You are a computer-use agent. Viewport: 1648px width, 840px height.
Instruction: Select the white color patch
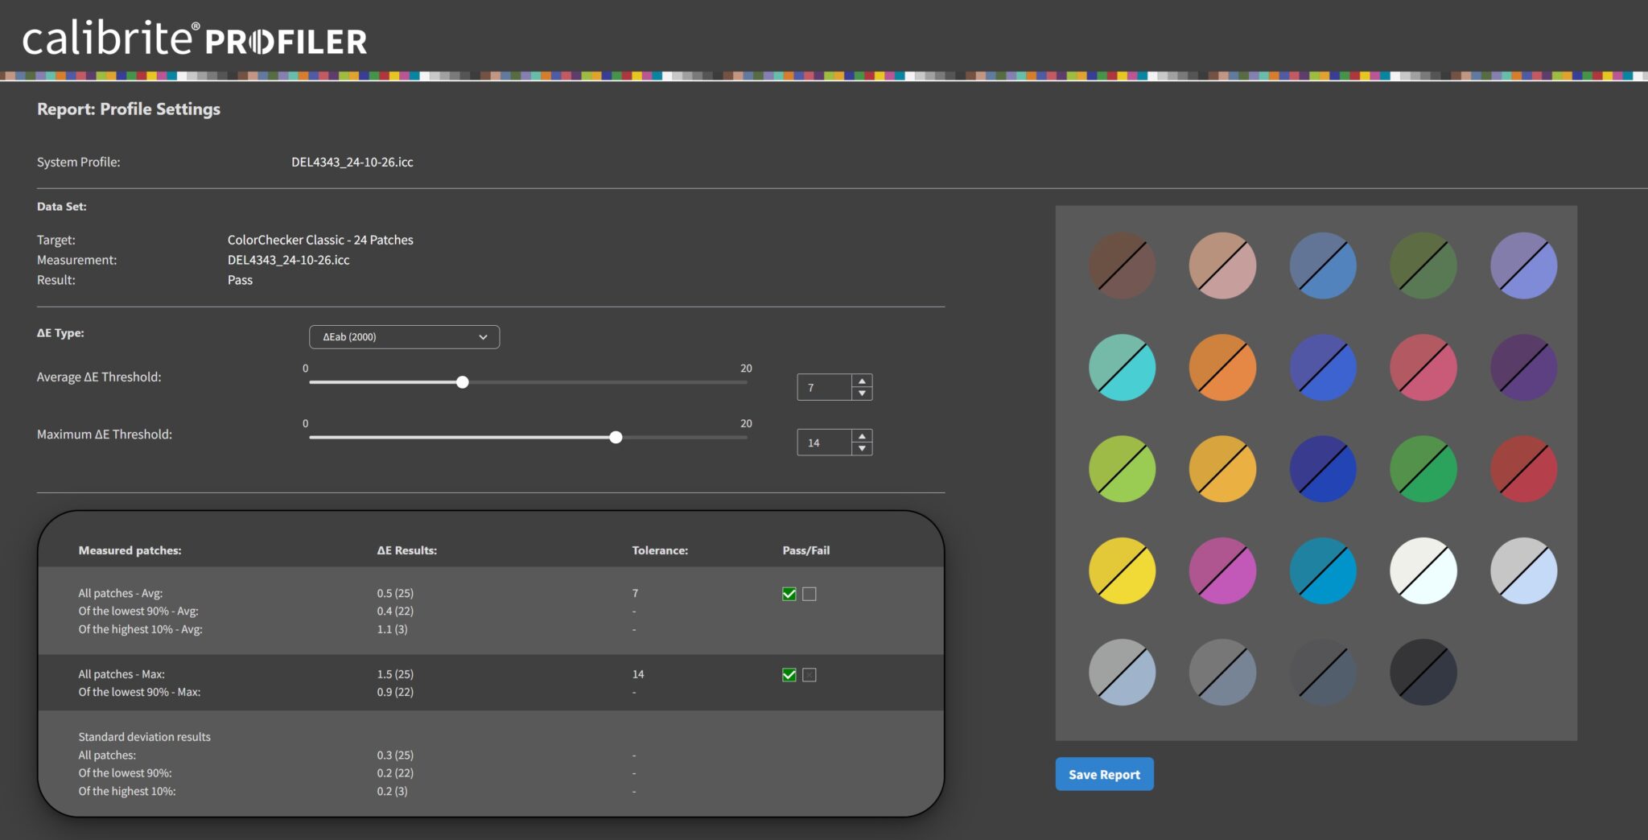(1423, 571)
